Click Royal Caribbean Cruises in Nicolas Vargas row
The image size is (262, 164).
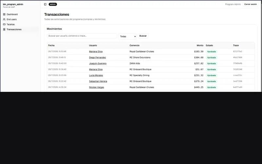[142, 87]
